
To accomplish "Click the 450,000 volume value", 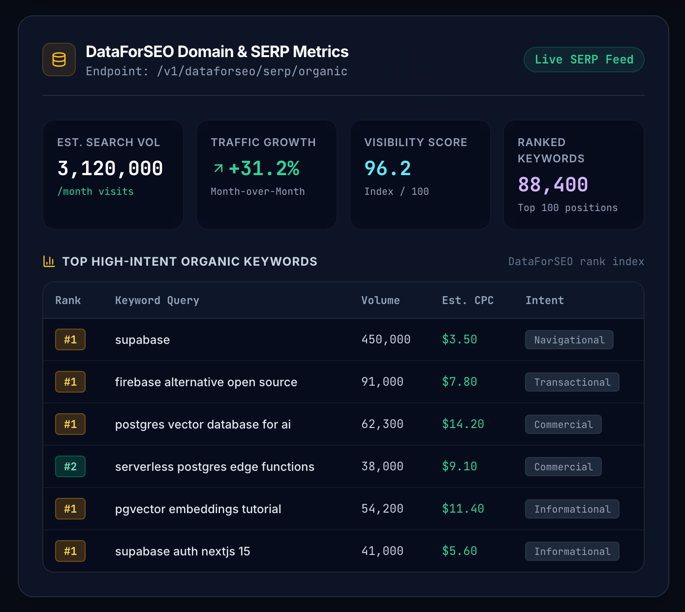I will coord(386,339).
